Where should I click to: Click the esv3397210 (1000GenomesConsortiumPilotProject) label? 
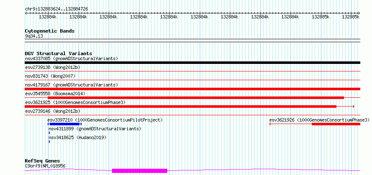pos(105,120)
